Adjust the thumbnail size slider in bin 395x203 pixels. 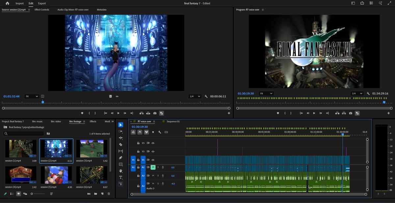click(32, 194)
